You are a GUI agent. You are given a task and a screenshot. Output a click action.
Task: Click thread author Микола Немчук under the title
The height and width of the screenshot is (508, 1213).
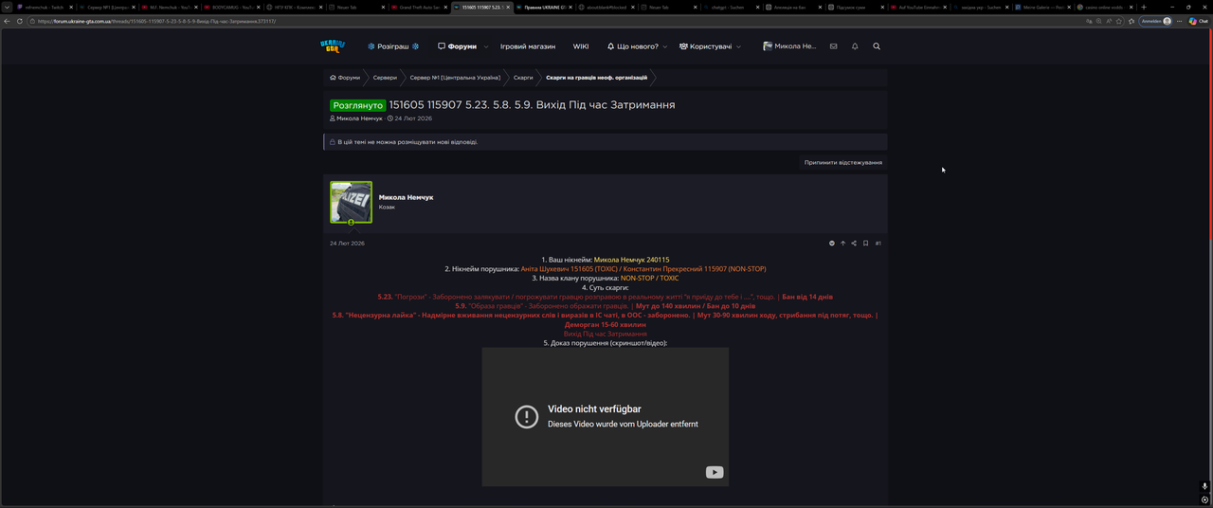359,118
